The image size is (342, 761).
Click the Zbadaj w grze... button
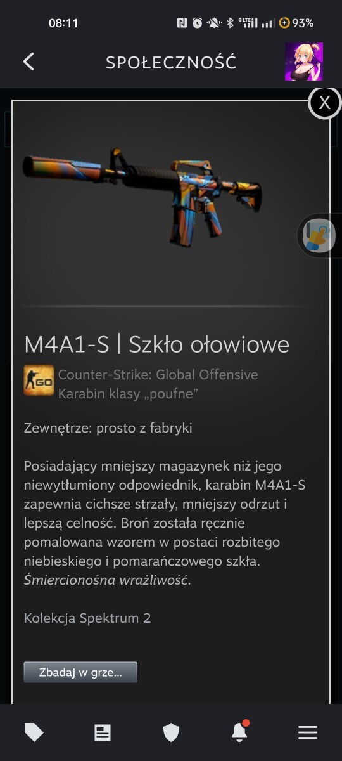80,672
